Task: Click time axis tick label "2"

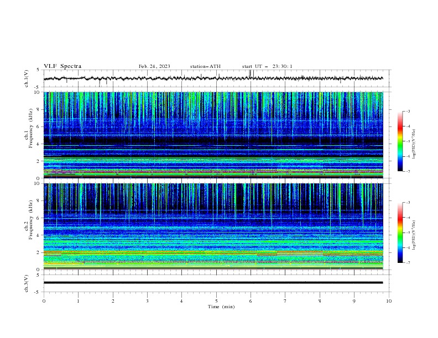Action: (x=113, y=301)
